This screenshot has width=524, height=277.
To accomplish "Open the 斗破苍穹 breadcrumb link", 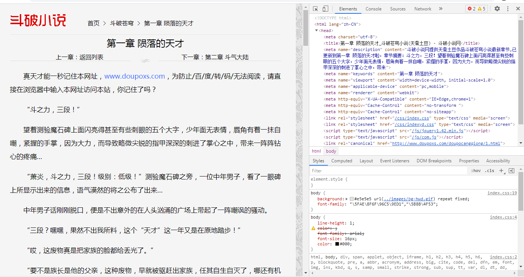I will click(x=122, y=23).
